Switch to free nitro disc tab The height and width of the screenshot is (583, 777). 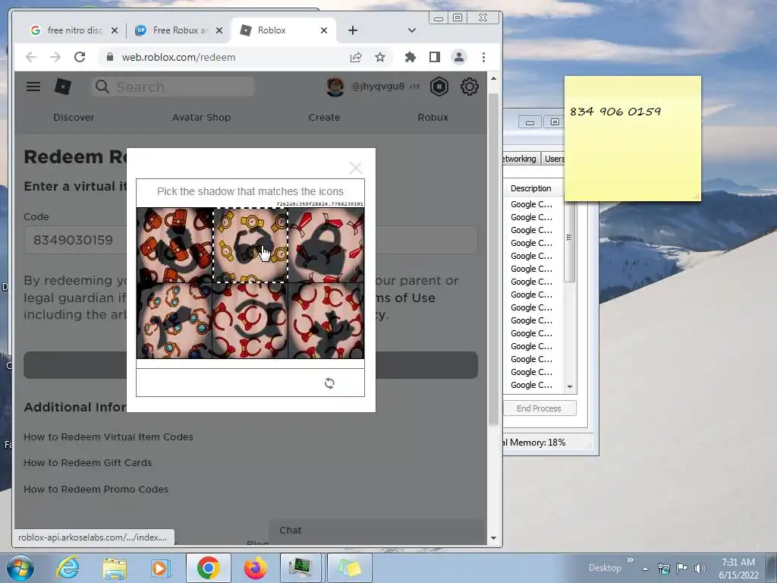(x=74, y=30)
